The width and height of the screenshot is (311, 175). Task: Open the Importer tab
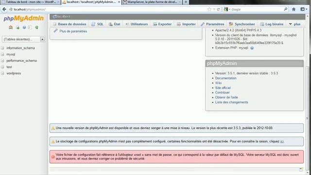186,24
